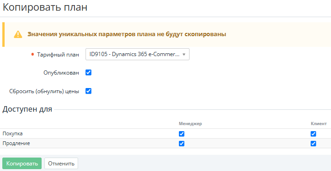Click the warning text about уникальных параметров
Screen dimensions: 331x171
(127, 34)
